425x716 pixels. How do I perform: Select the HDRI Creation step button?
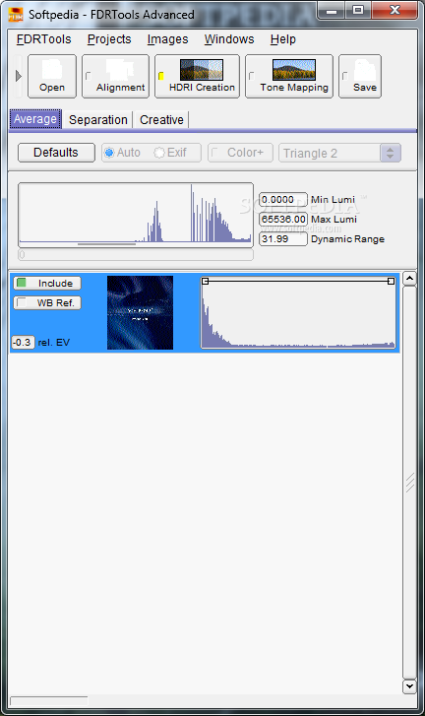tap(197, 76)
